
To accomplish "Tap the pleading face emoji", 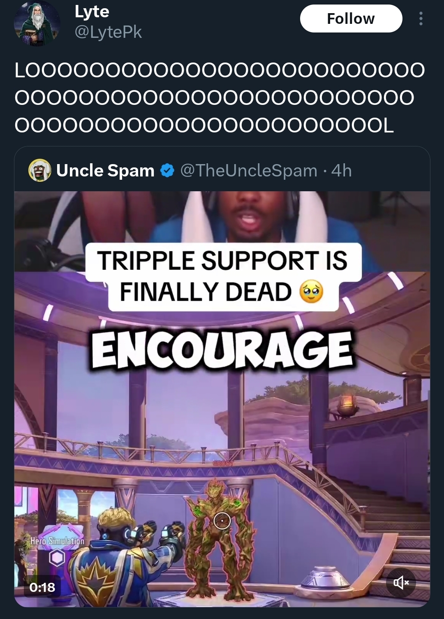I will coord(312,292).
